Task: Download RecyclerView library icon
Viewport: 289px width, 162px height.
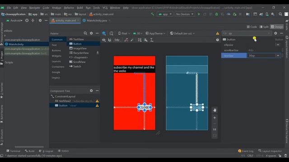Action: (x=98, y=53)
